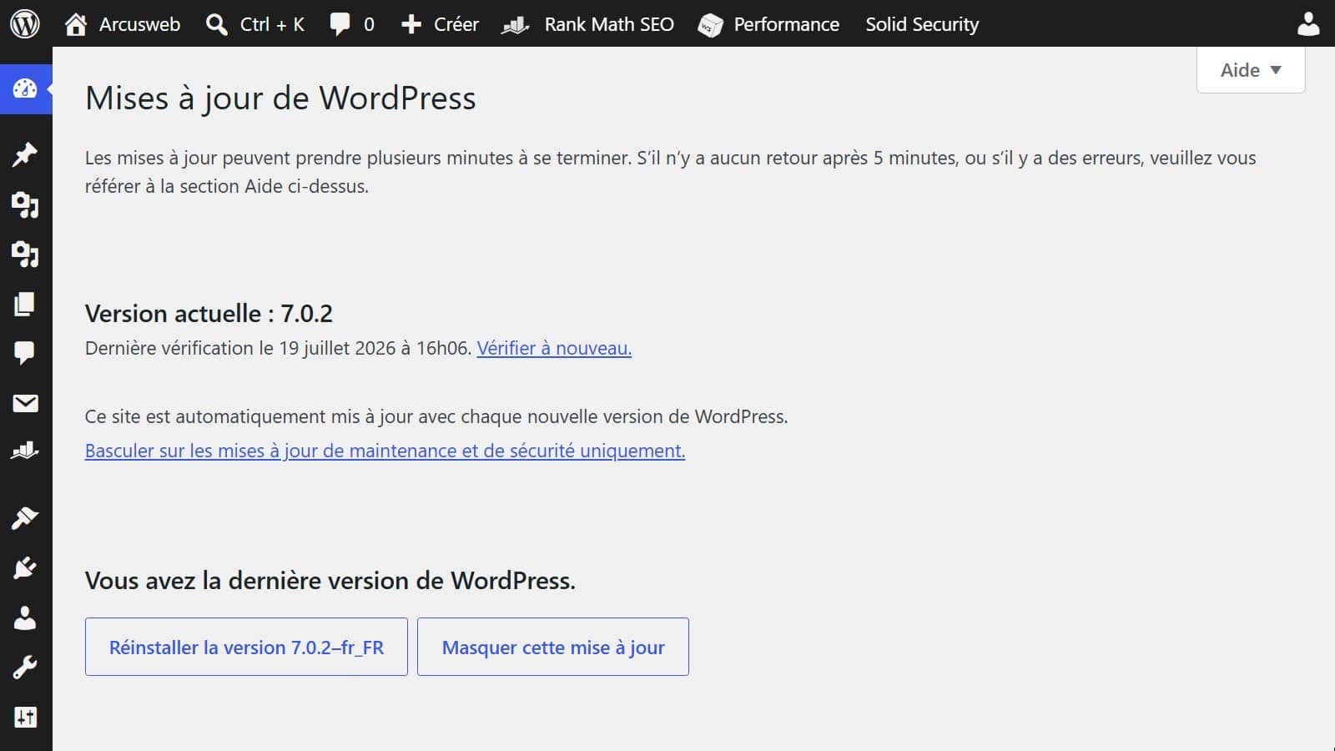Expand the Aide help dropdown
This screenshot has height=751, width=1335.
[x=1251, y=70]
